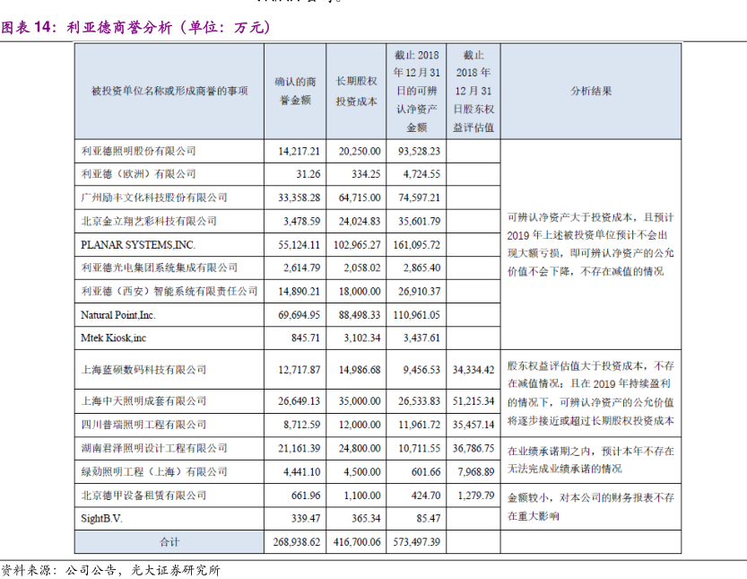747x579 pixels.
Task: Click the SightB.V. company name
Action: tap(101, 518)
